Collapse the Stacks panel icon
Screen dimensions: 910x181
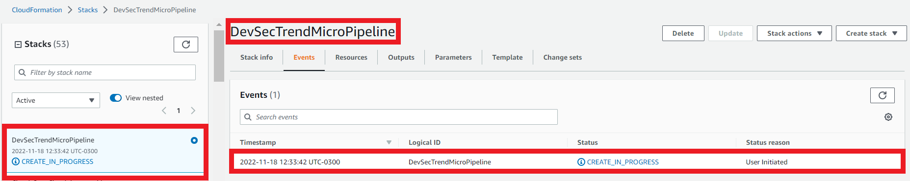coord(18,45)
